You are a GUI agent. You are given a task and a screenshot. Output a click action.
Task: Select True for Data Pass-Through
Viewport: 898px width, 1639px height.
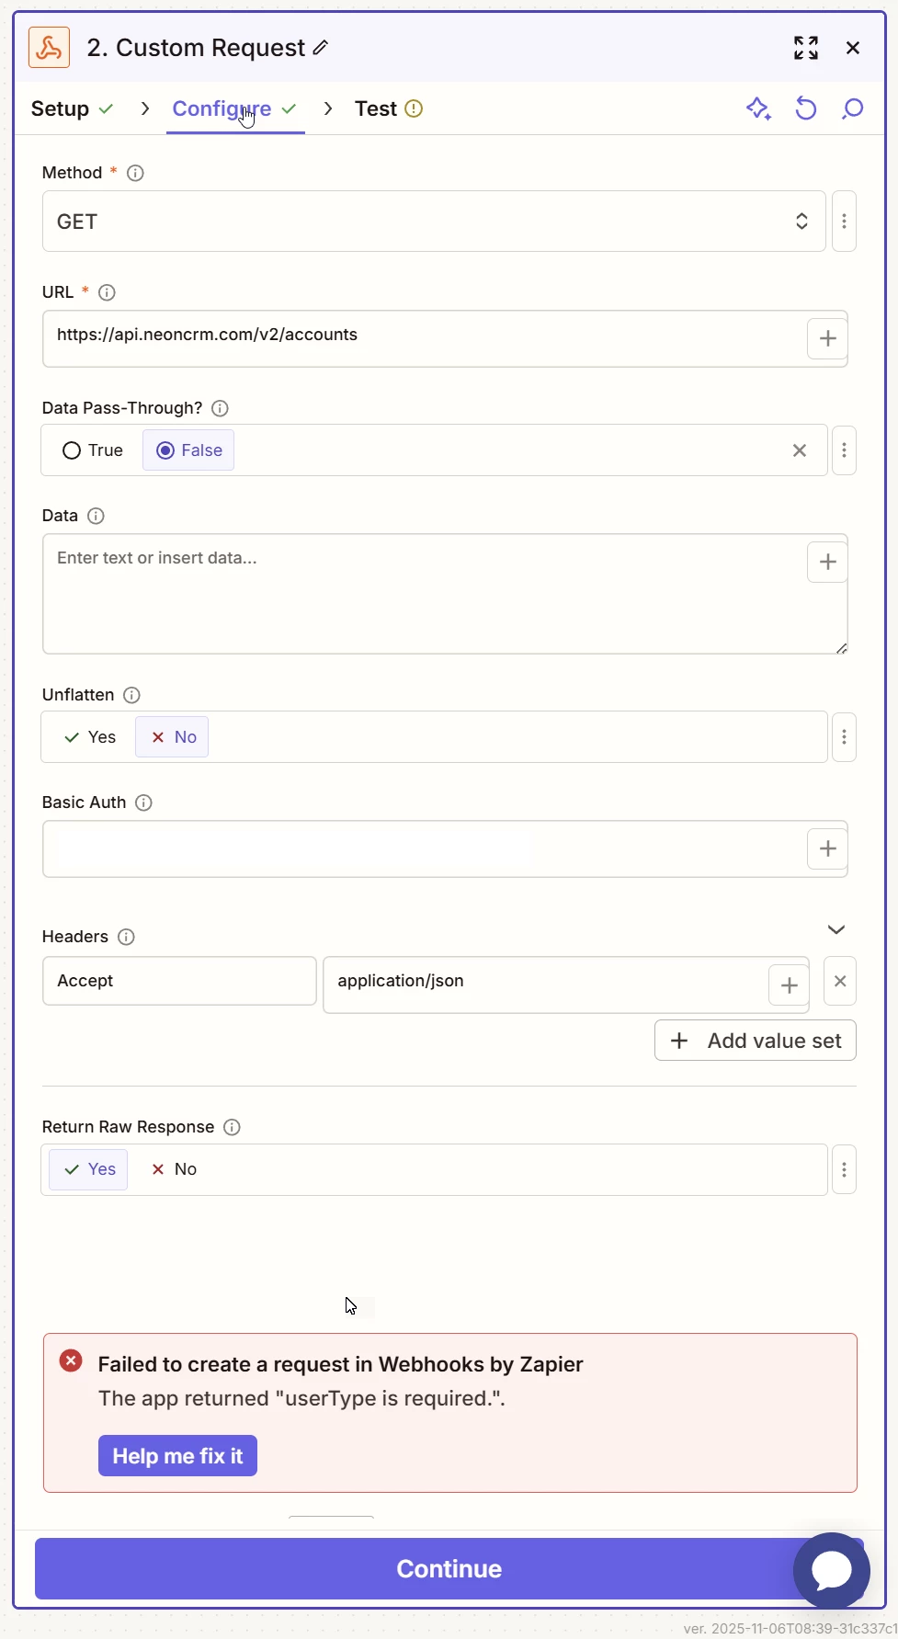[x=93, y=450]
